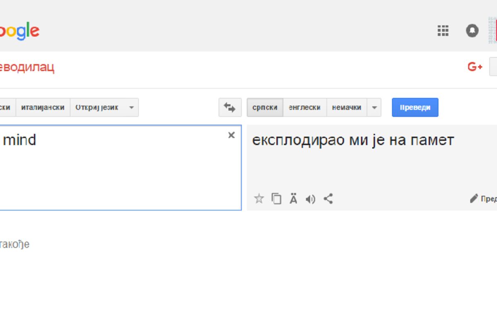Select српски as target language
Screen dimensions: 497x331
[x=265, y=108]
